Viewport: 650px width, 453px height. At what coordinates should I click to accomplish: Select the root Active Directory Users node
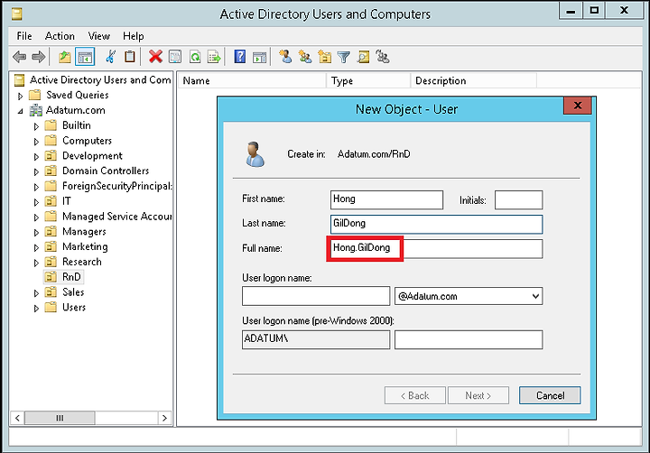tap(100, 79)
